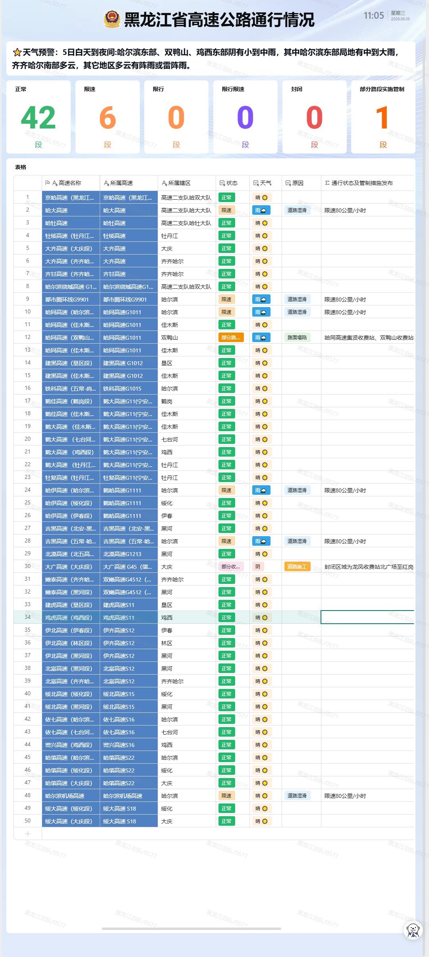The width and height of the screenshot is (429, 957).
Task: Click the 道路湿滑 reason tag in row 10
Action: coord(297,312)
